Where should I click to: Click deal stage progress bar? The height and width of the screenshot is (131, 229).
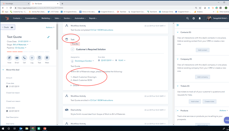[28, 52]
